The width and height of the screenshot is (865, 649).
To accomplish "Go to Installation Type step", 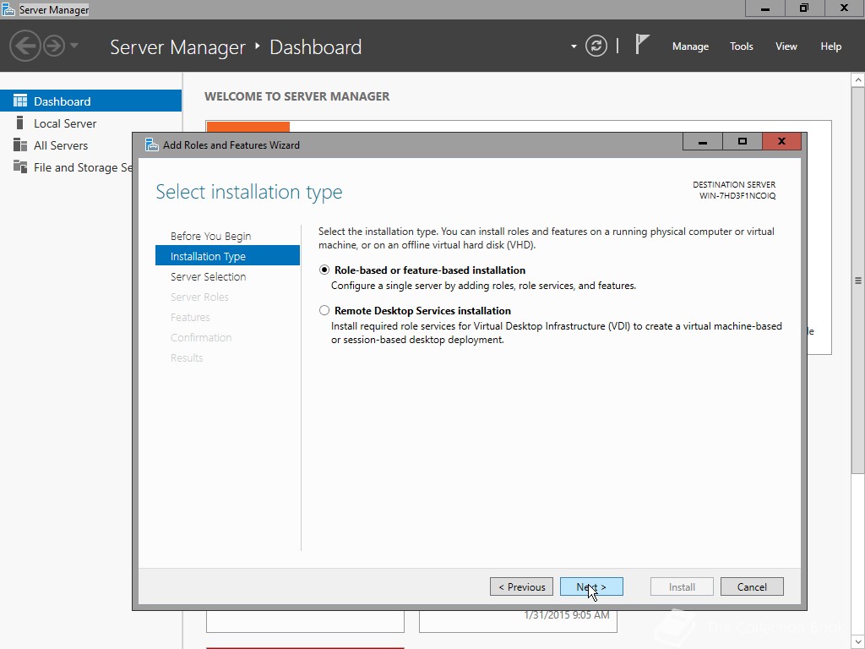I will click(227, 256).
